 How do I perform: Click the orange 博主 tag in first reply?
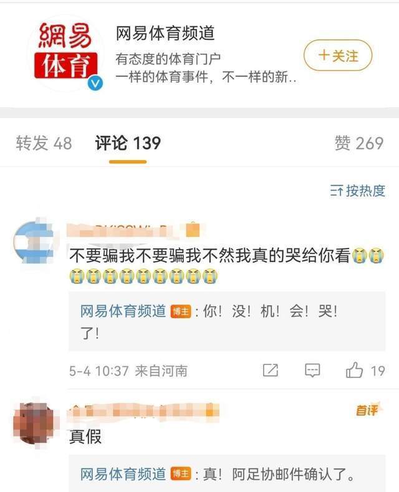coord(181,311)
